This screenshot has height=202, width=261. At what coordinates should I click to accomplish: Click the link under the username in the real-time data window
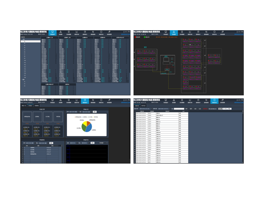pyautogui.click(x=125, y=35)
